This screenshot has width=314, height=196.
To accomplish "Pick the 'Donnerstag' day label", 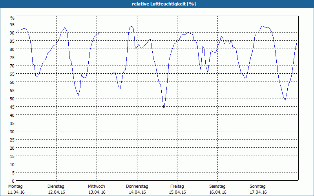I will coord(137,186).
